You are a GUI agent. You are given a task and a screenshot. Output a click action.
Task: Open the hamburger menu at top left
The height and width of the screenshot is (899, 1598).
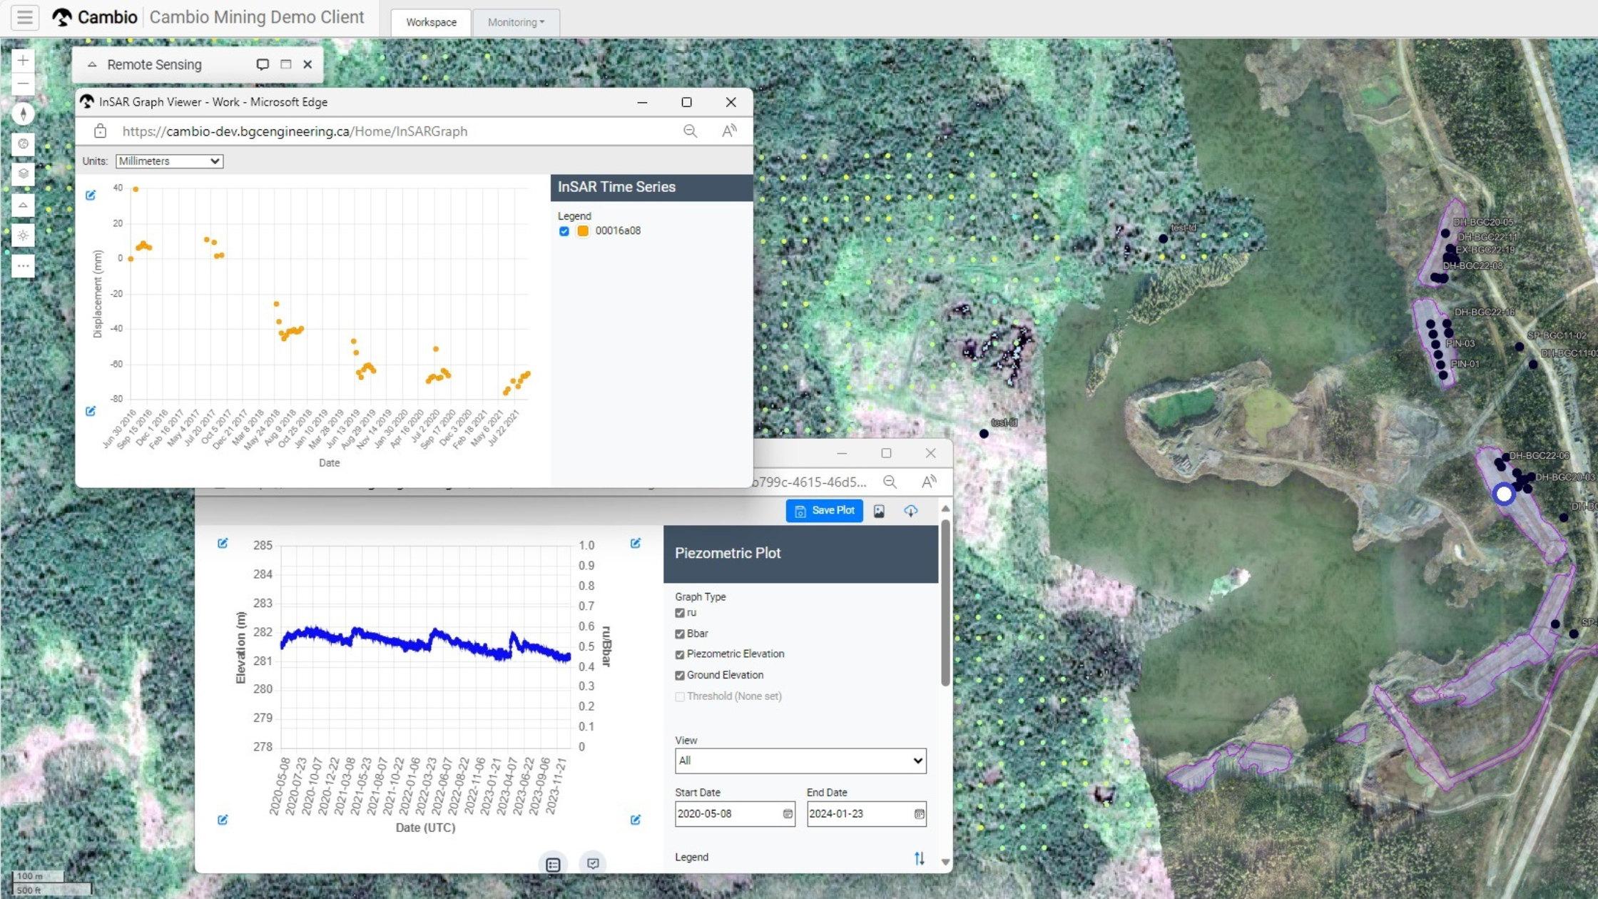[25, 17]
